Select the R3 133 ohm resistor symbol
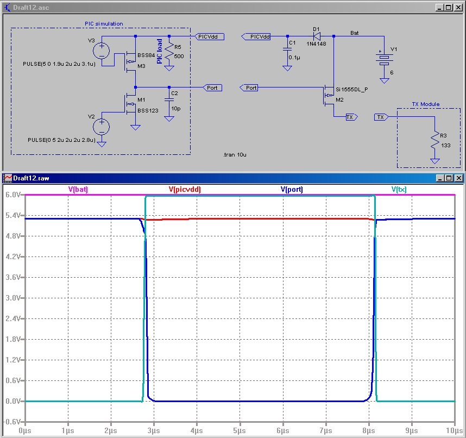The image size is (466, 438). (435, 140)
